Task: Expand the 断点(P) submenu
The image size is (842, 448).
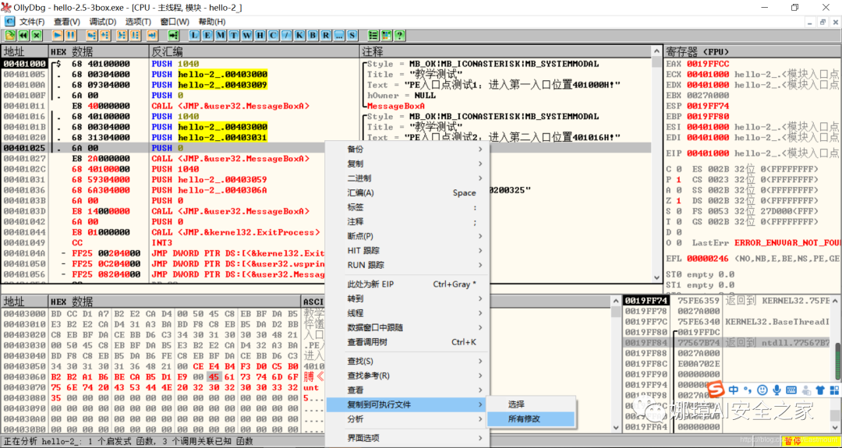Action: (x=408, y=235)
